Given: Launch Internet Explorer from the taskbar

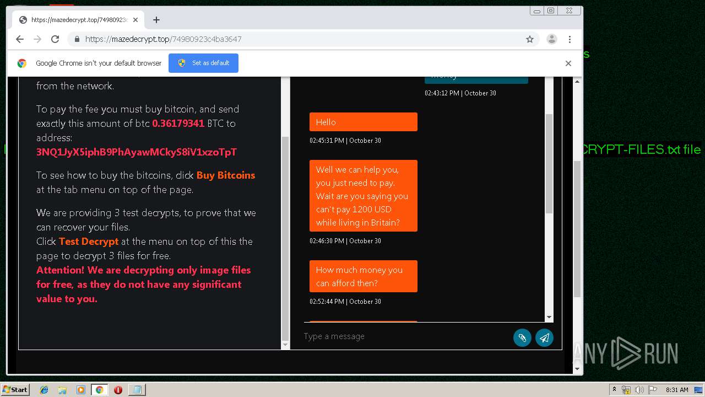Looking at the screenshot, I should [x=44, y=390].
